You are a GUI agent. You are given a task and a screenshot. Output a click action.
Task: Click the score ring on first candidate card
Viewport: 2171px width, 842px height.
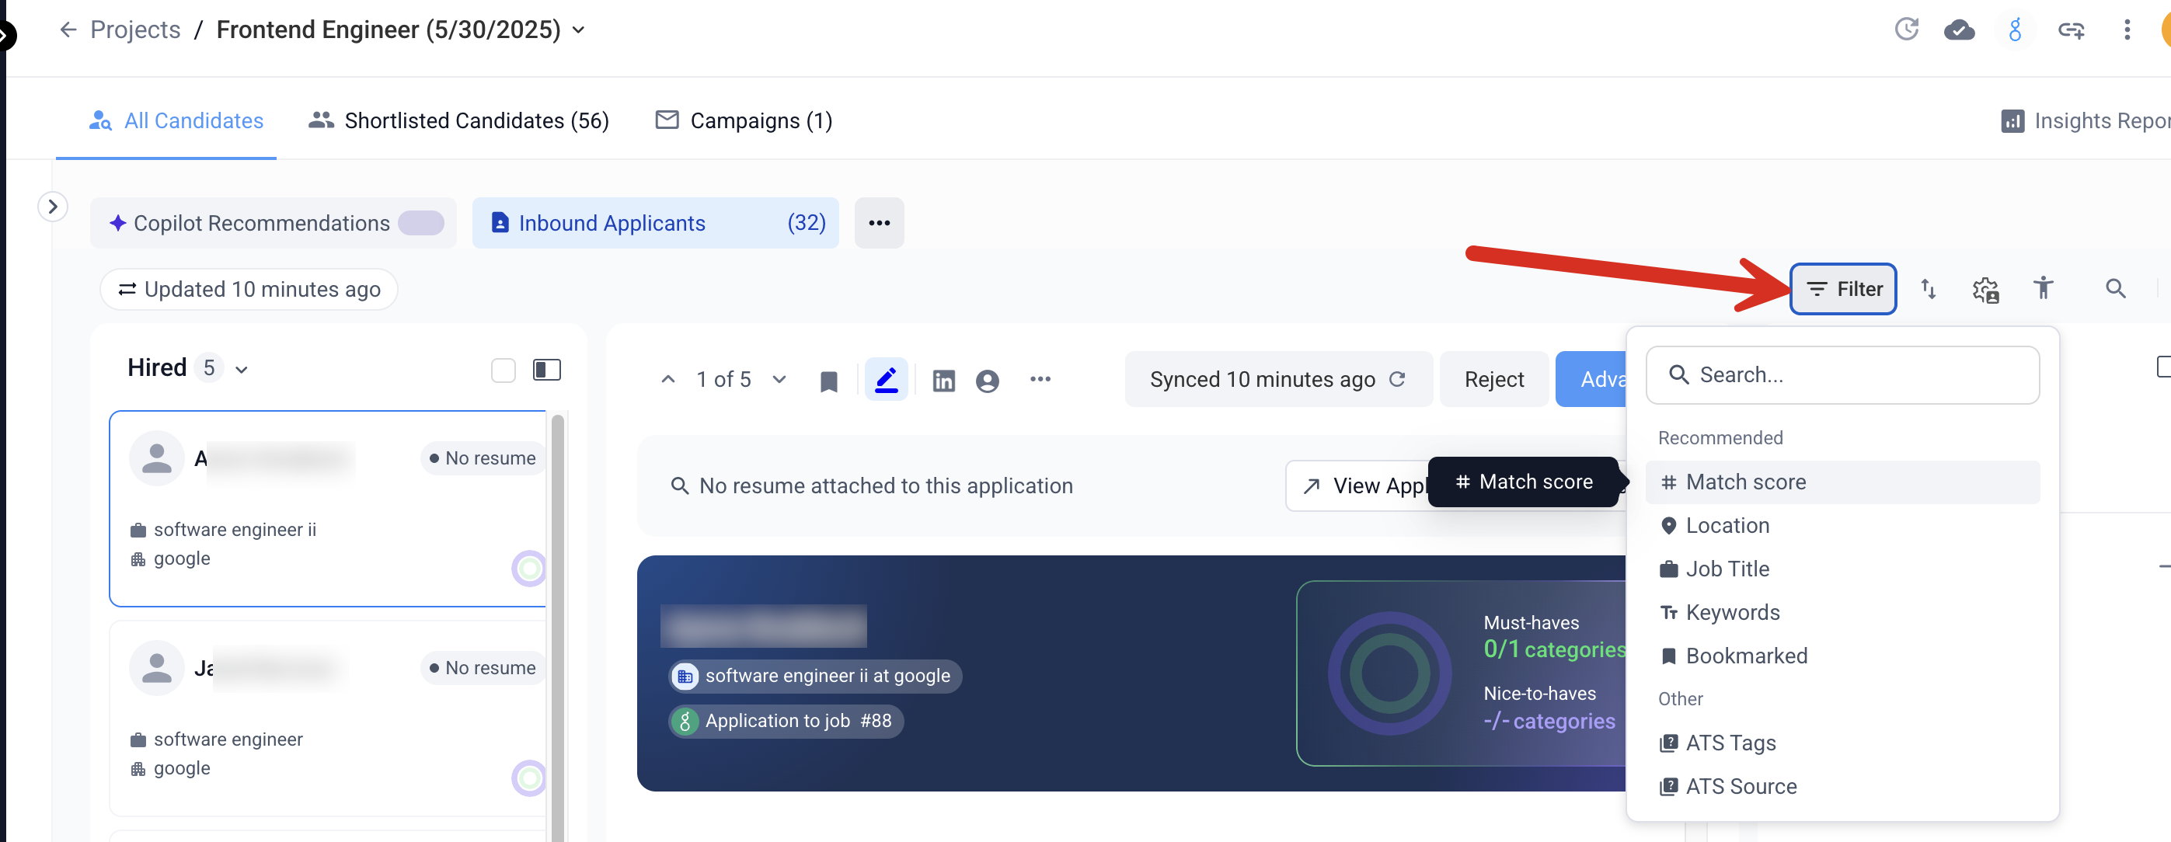pos(529,569)
